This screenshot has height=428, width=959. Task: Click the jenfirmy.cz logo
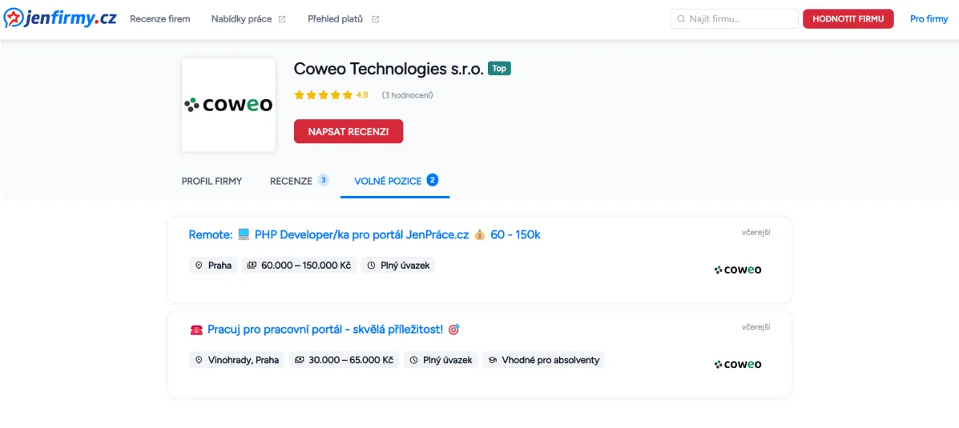(x=60, y=18)
